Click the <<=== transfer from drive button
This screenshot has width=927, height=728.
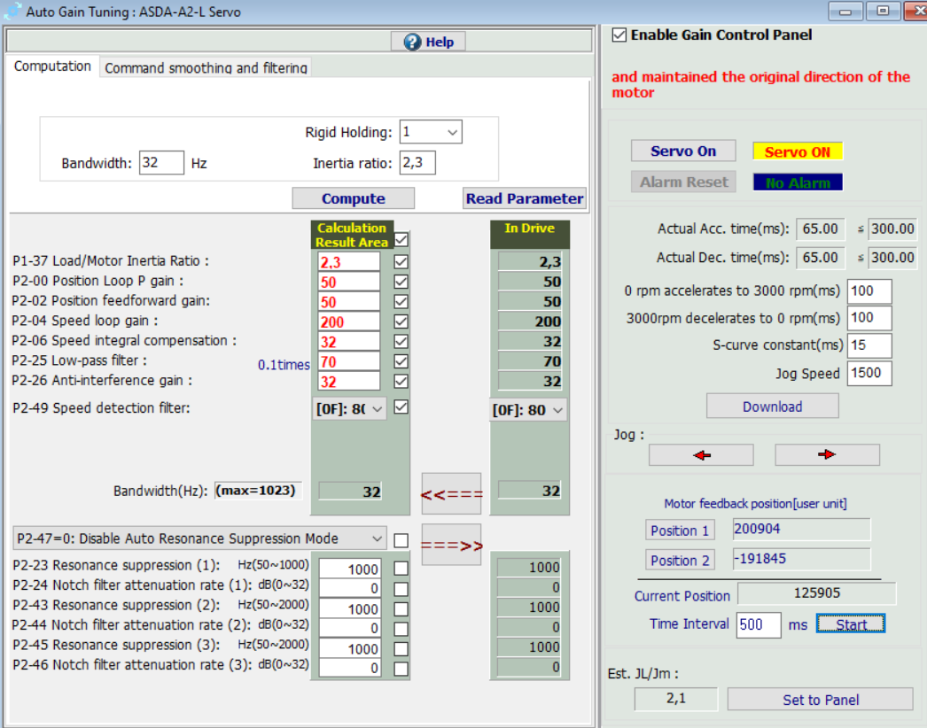451,494
